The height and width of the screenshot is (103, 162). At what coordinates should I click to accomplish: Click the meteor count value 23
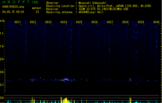(x=37, y=12)
